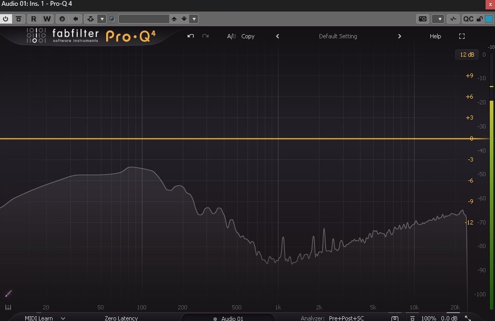The height and width of the screenshot is (321, 495).
Task: Click the bypass effect icon
Action: tap(18, 19)
